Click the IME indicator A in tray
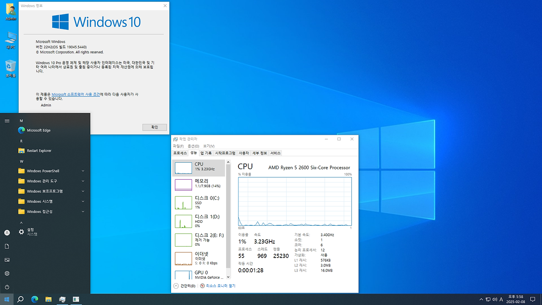 501,299
